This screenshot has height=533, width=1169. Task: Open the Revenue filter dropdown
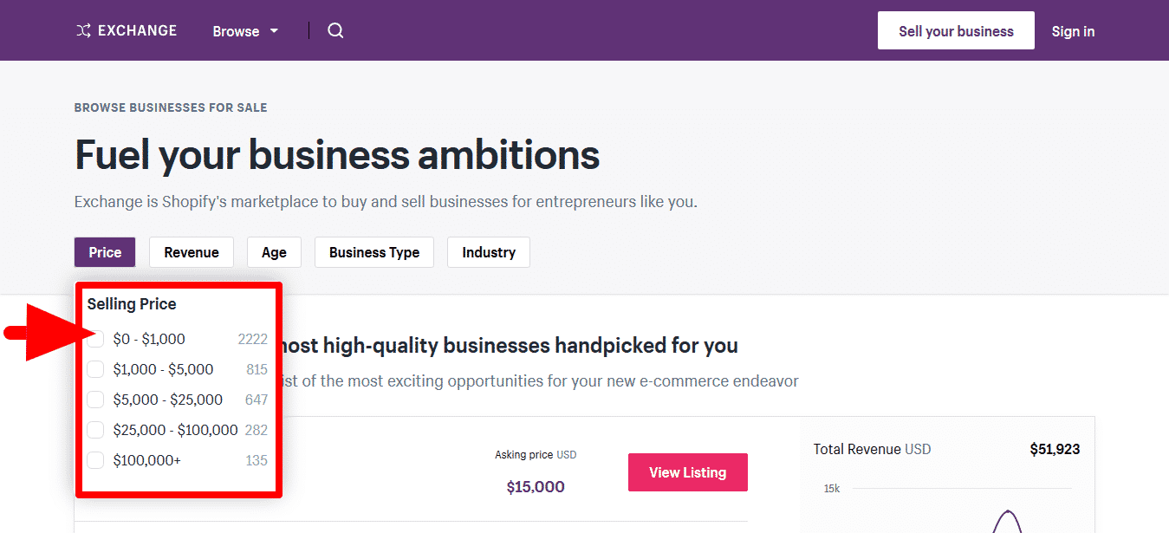tap(192, 252)
